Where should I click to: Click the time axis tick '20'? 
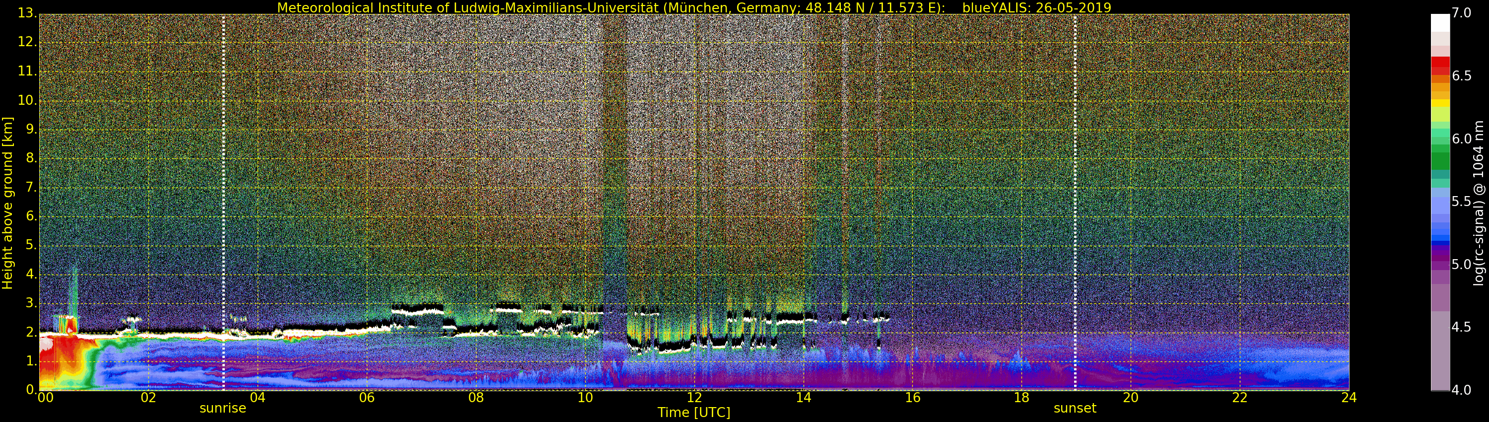pos(1131,398)
